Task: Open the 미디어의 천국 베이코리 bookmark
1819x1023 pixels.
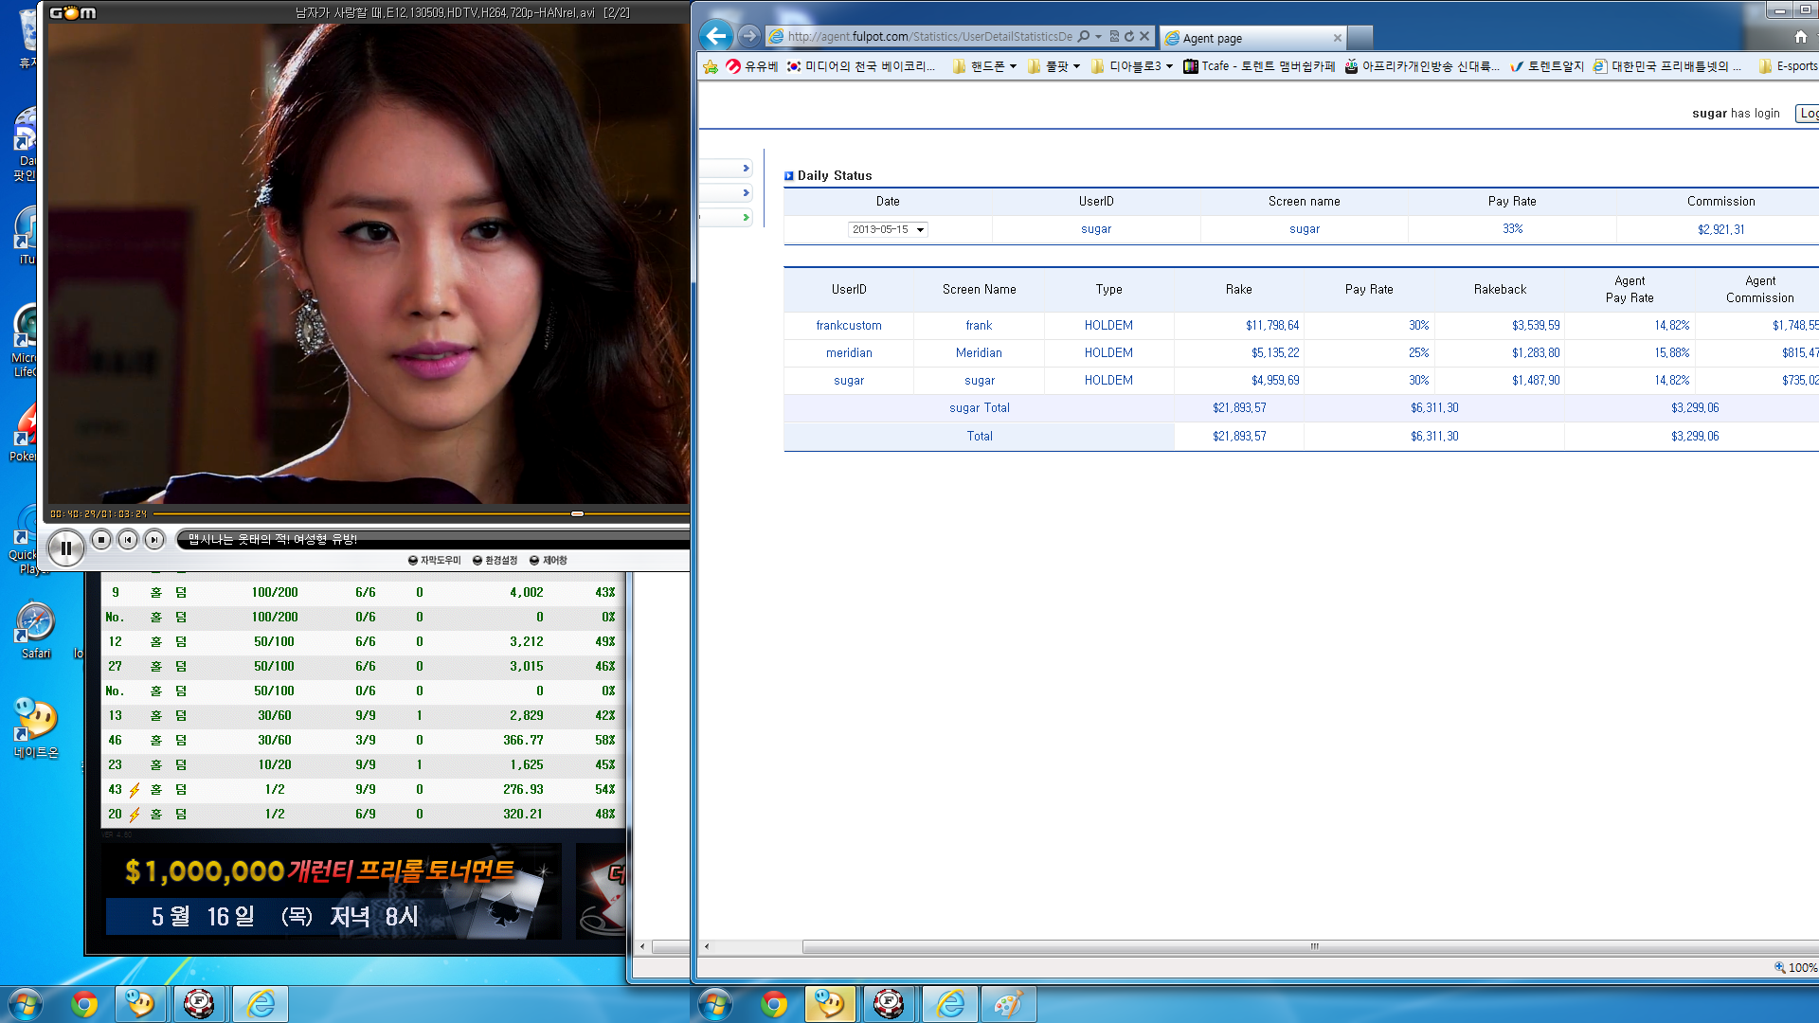Action: [x=861, y=66]
